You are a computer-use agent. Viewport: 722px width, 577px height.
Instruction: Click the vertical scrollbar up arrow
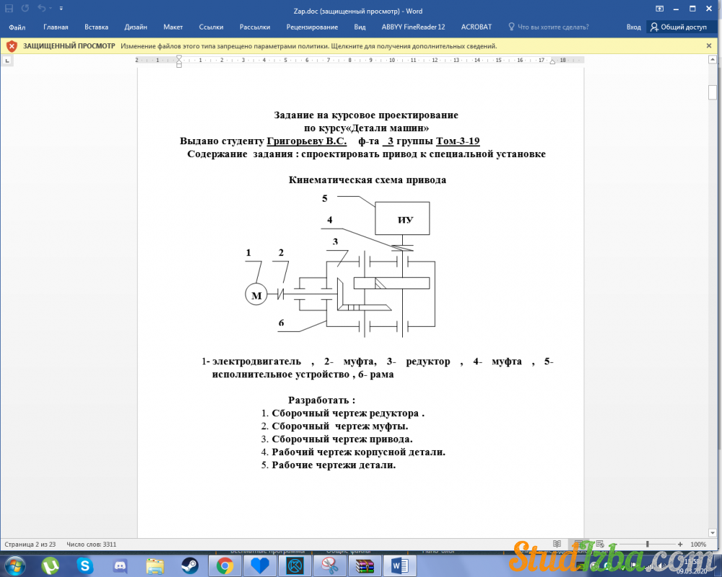coord(713,61)
